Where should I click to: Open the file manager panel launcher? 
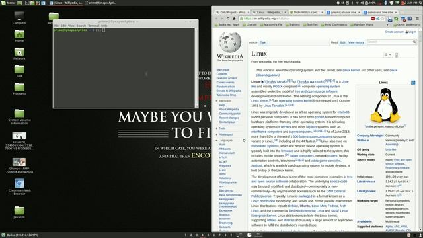click(x=32, y=3)
